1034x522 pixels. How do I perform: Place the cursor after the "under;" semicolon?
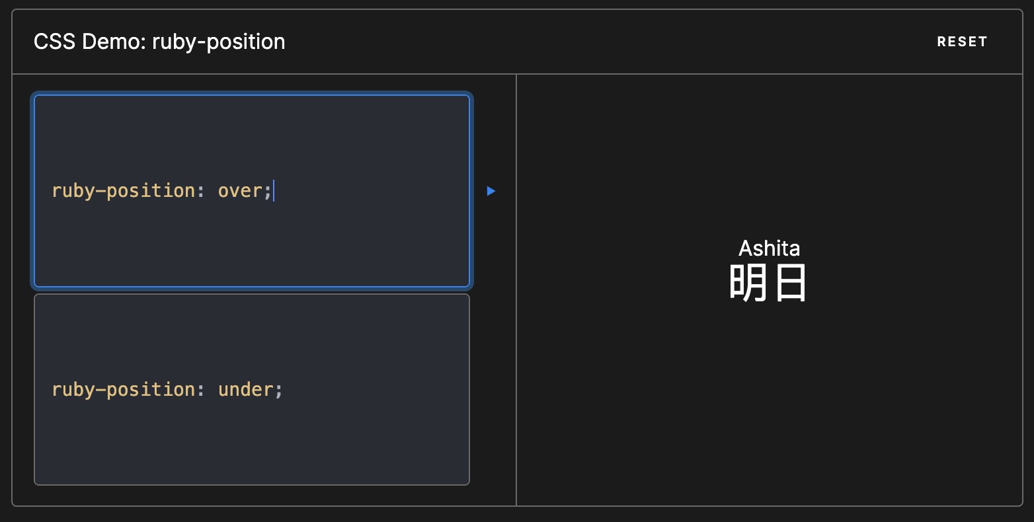pos(284,390)
